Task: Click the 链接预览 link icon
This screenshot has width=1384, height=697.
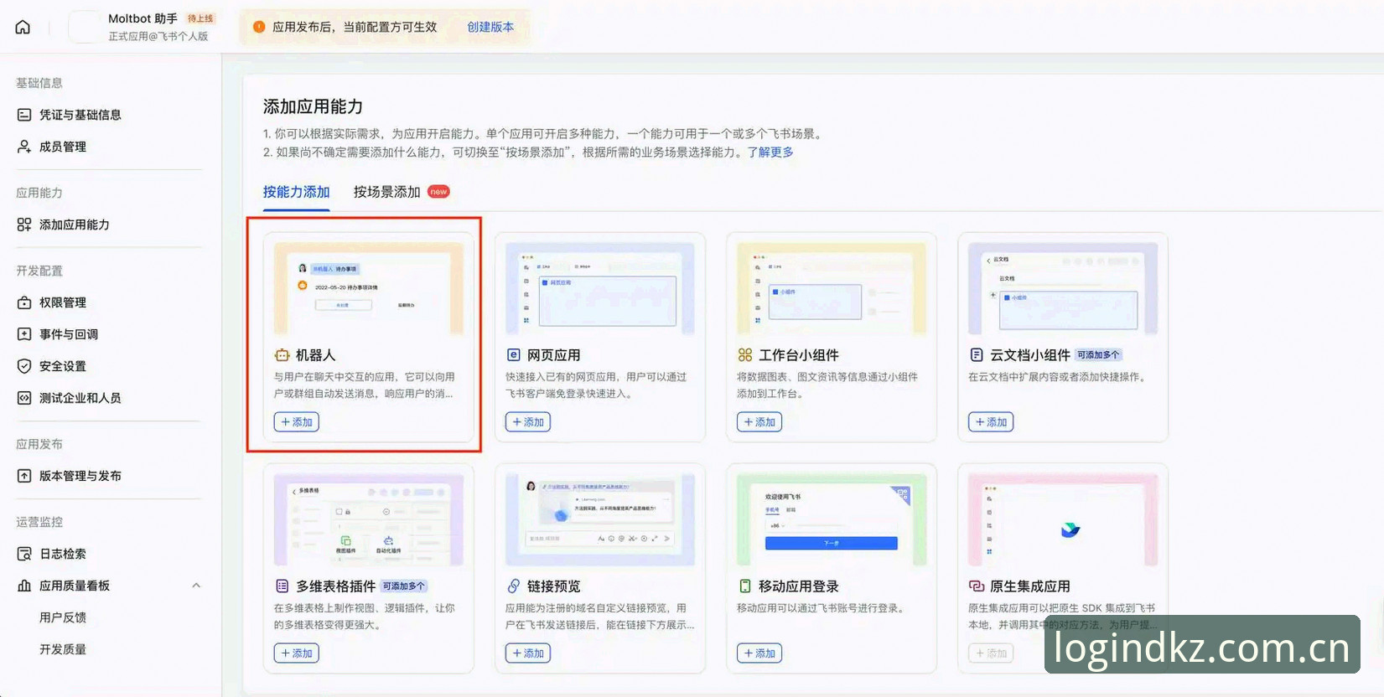Action: coord(513,586)
